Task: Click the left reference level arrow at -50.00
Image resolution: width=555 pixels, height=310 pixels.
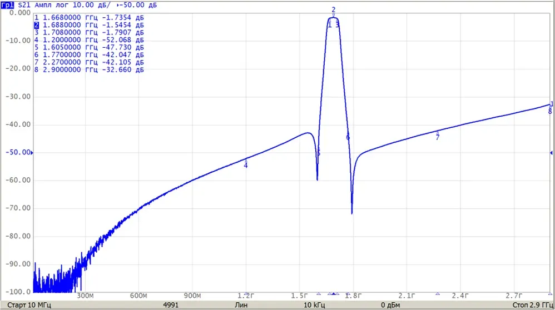Action: [x=32, y=153]
